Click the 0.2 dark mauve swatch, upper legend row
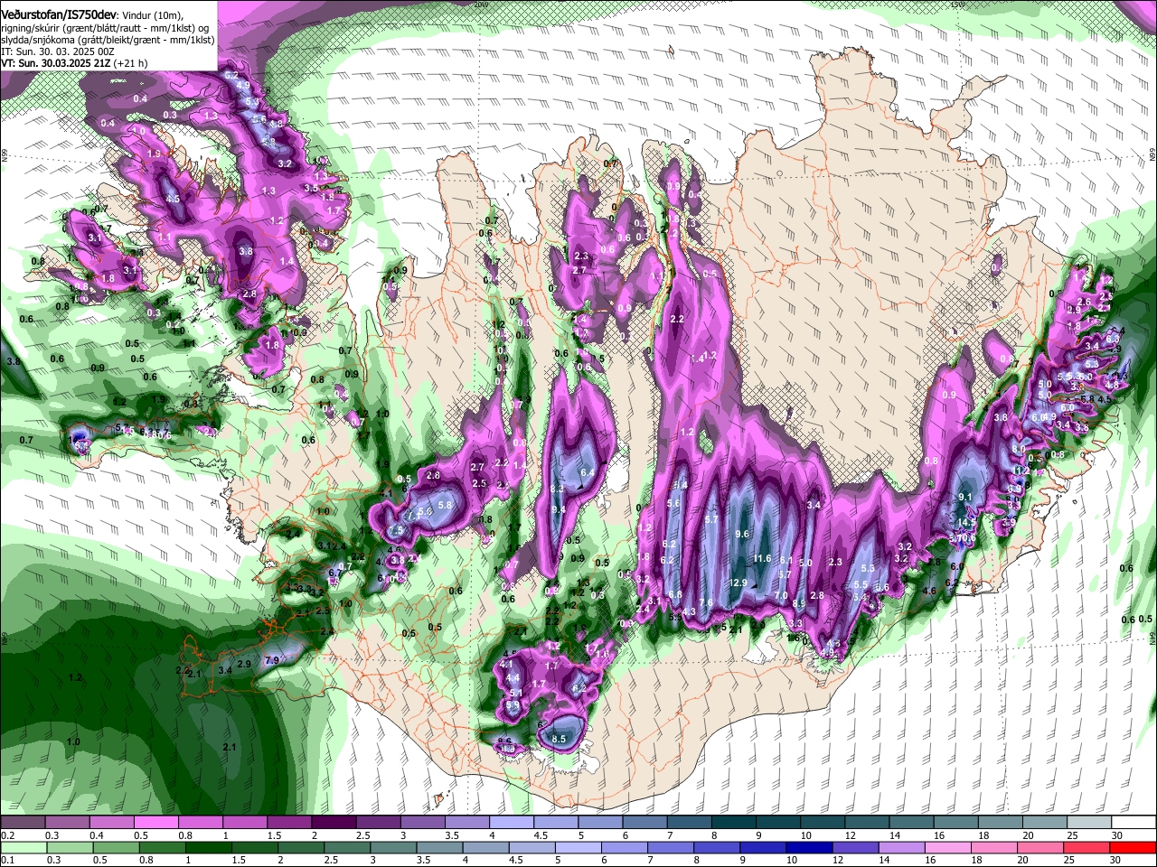 [x=23, y=822]
